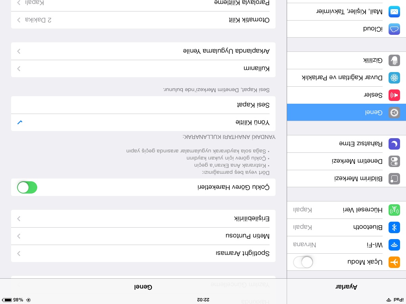Toggle the Uçak Modu switch

tap(303, 262)
